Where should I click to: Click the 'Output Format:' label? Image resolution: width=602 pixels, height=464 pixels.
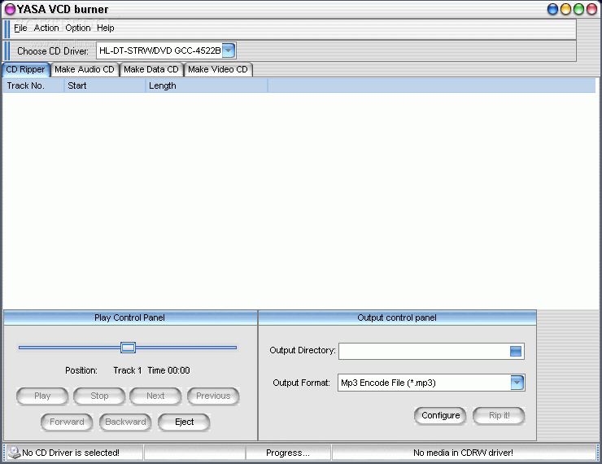click(301, 383)
